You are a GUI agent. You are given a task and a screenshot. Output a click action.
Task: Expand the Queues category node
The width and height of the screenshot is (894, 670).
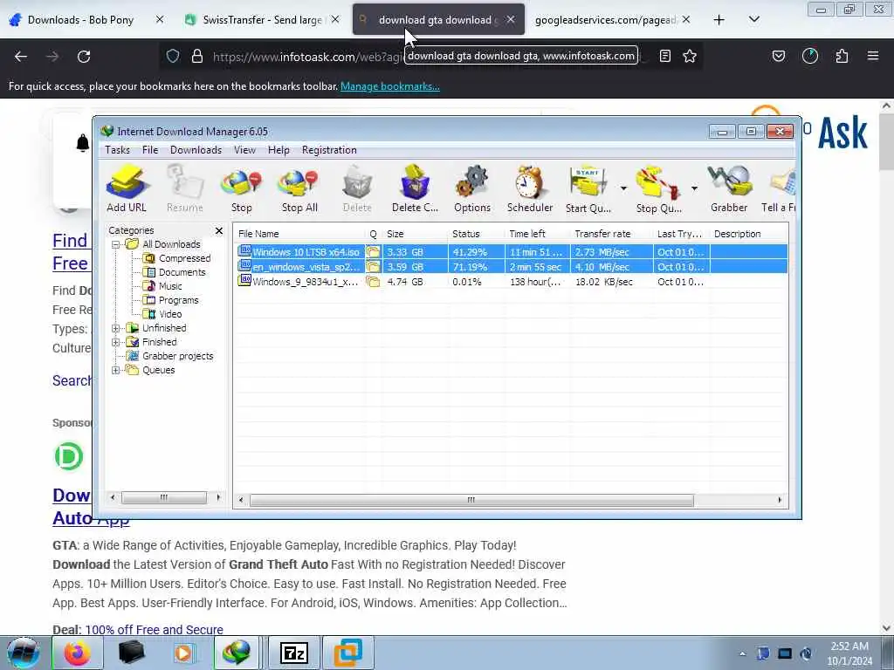116,370
